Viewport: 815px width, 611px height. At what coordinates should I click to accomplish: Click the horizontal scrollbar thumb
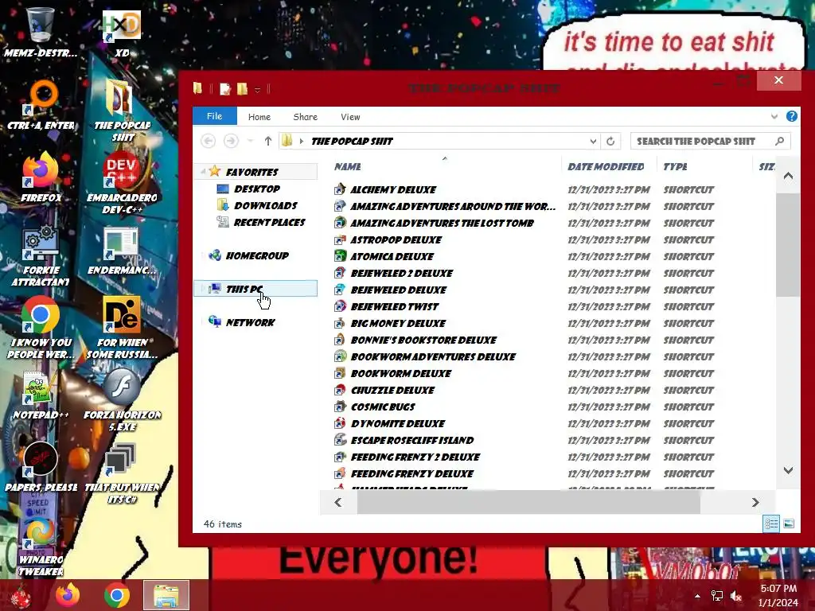click(x=528, y=502)
